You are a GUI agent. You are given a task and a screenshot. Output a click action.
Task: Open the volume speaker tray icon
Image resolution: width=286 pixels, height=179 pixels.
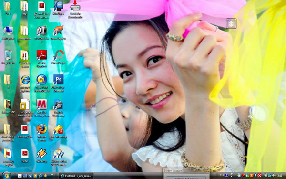click(274, 175)
